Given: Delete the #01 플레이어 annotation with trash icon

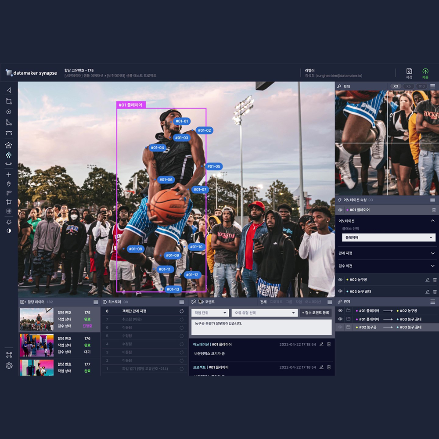Looking at the screenshot, I should click(434, 210).
